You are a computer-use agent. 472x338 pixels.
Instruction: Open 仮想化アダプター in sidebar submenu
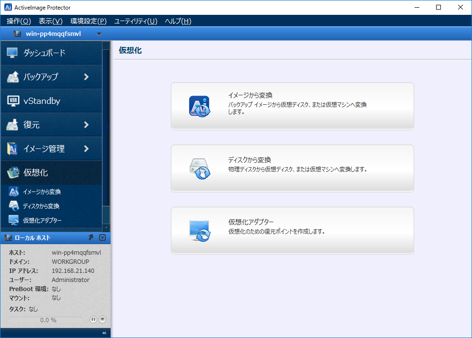tap(42, 220)
